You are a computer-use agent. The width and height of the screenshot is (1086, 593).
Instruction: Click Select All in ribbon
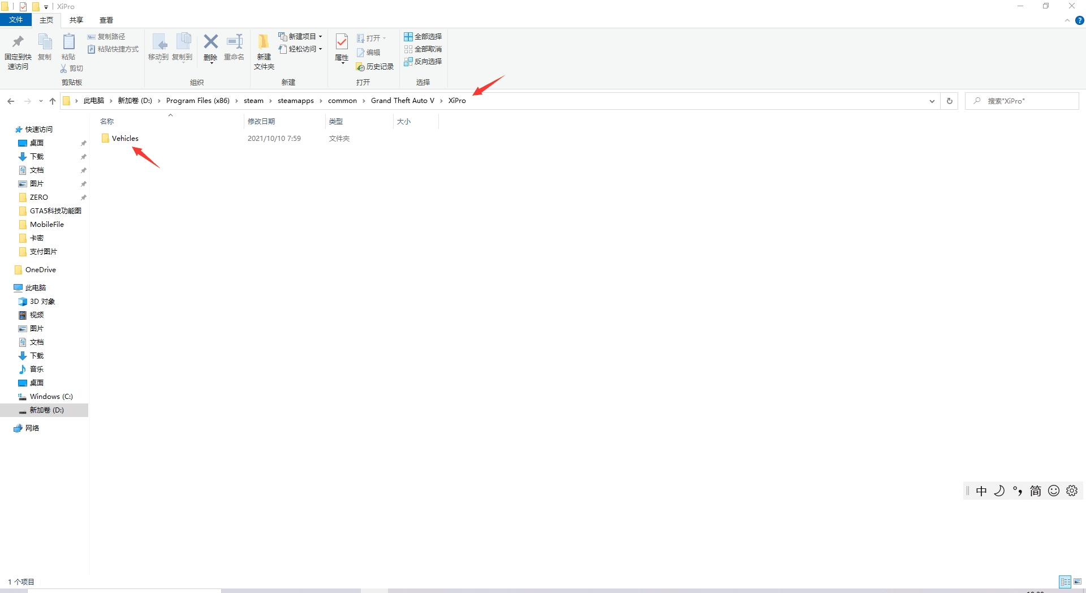423,37
